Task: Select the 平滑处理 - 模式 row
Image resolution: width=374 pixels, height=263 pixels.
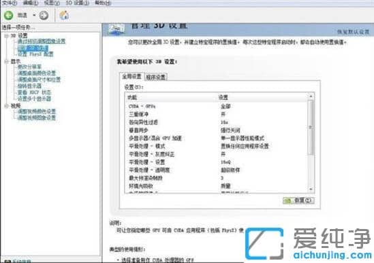Action: coord(217,146)
